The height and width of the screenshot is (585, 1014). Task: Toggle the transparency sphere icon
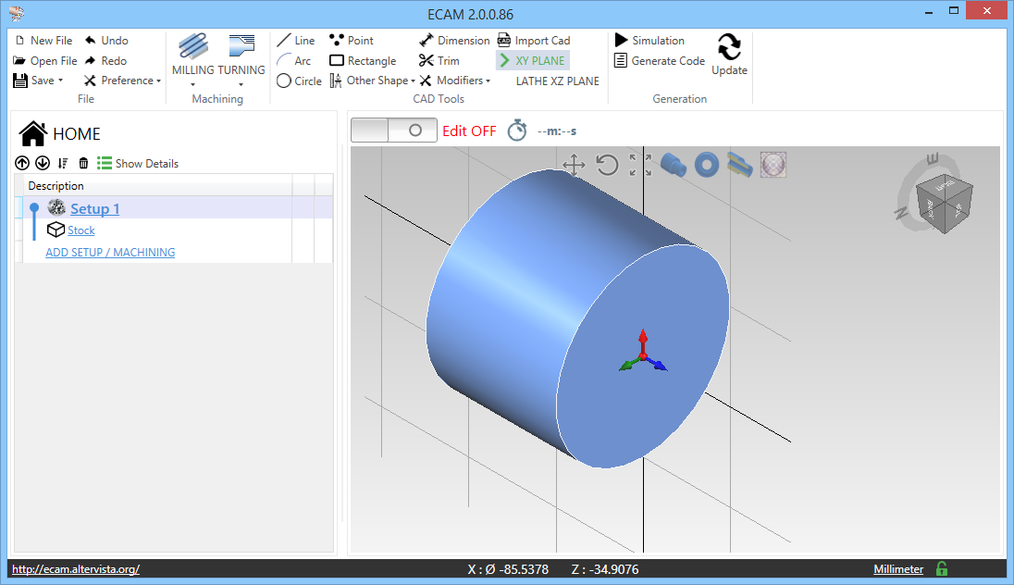(773, 165)
